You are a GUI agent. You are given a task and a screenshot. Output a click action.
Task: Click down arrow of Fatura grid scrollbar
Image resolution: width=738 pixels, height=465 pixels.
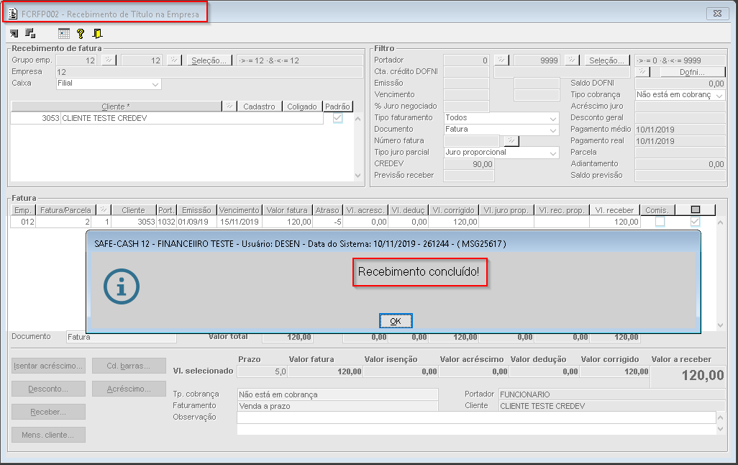coord(720,325)
